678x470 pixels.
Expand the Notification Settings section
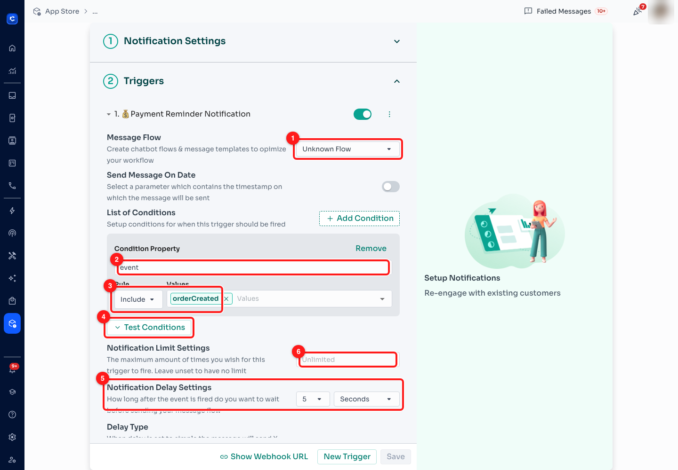pos(397,41)
